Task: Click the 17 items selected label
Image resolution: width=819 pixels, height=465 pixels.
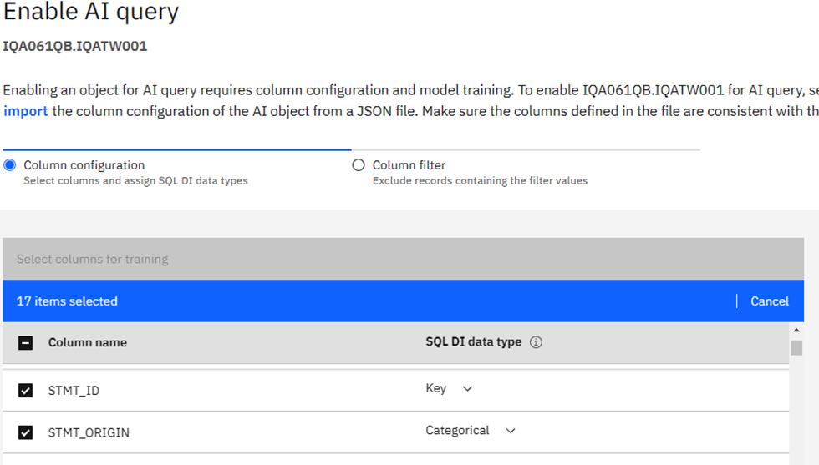Action: click(67, 301)
